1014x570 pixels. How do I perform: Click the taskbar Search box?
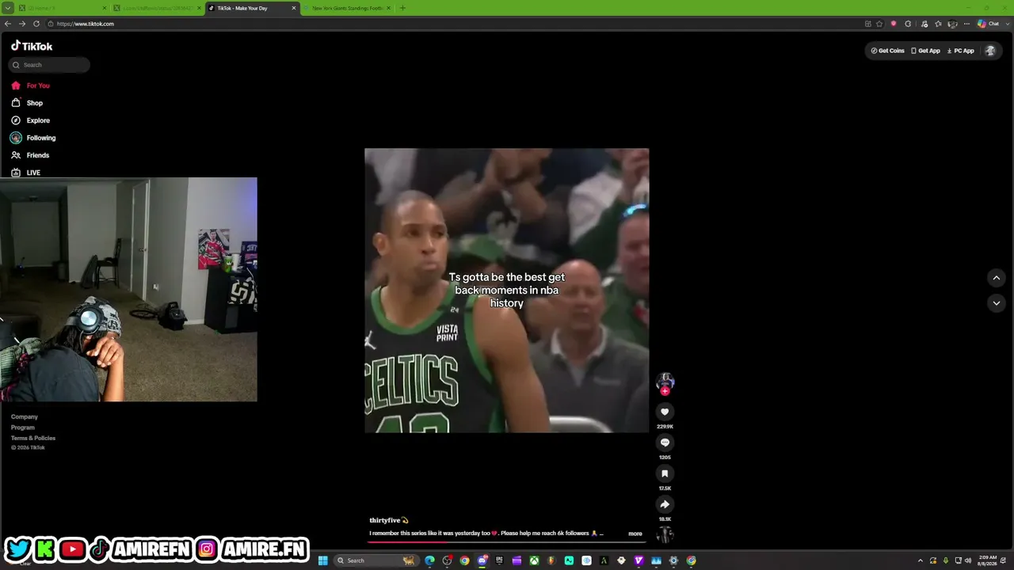[x=376, y=560]
